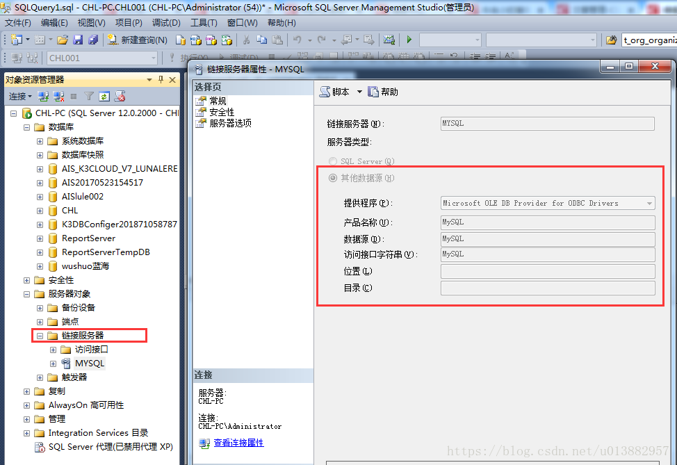Viewport: 677px width, 465px height.
Task: Open the 文件(F) menu
Action: [x=17, y=23]
